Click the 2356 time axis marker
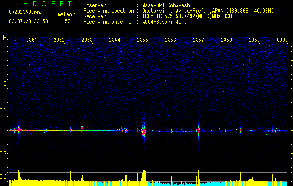293x186 pixels. [x=170, y=40]
